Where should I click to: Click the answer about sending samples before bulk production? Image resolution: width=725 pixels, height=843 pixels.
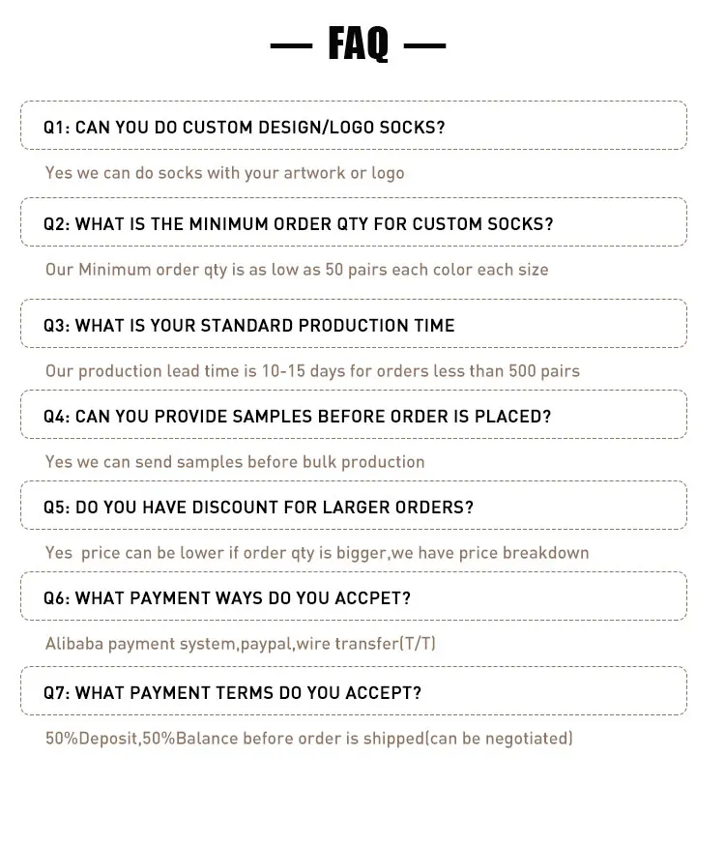(x=235, y=462)
